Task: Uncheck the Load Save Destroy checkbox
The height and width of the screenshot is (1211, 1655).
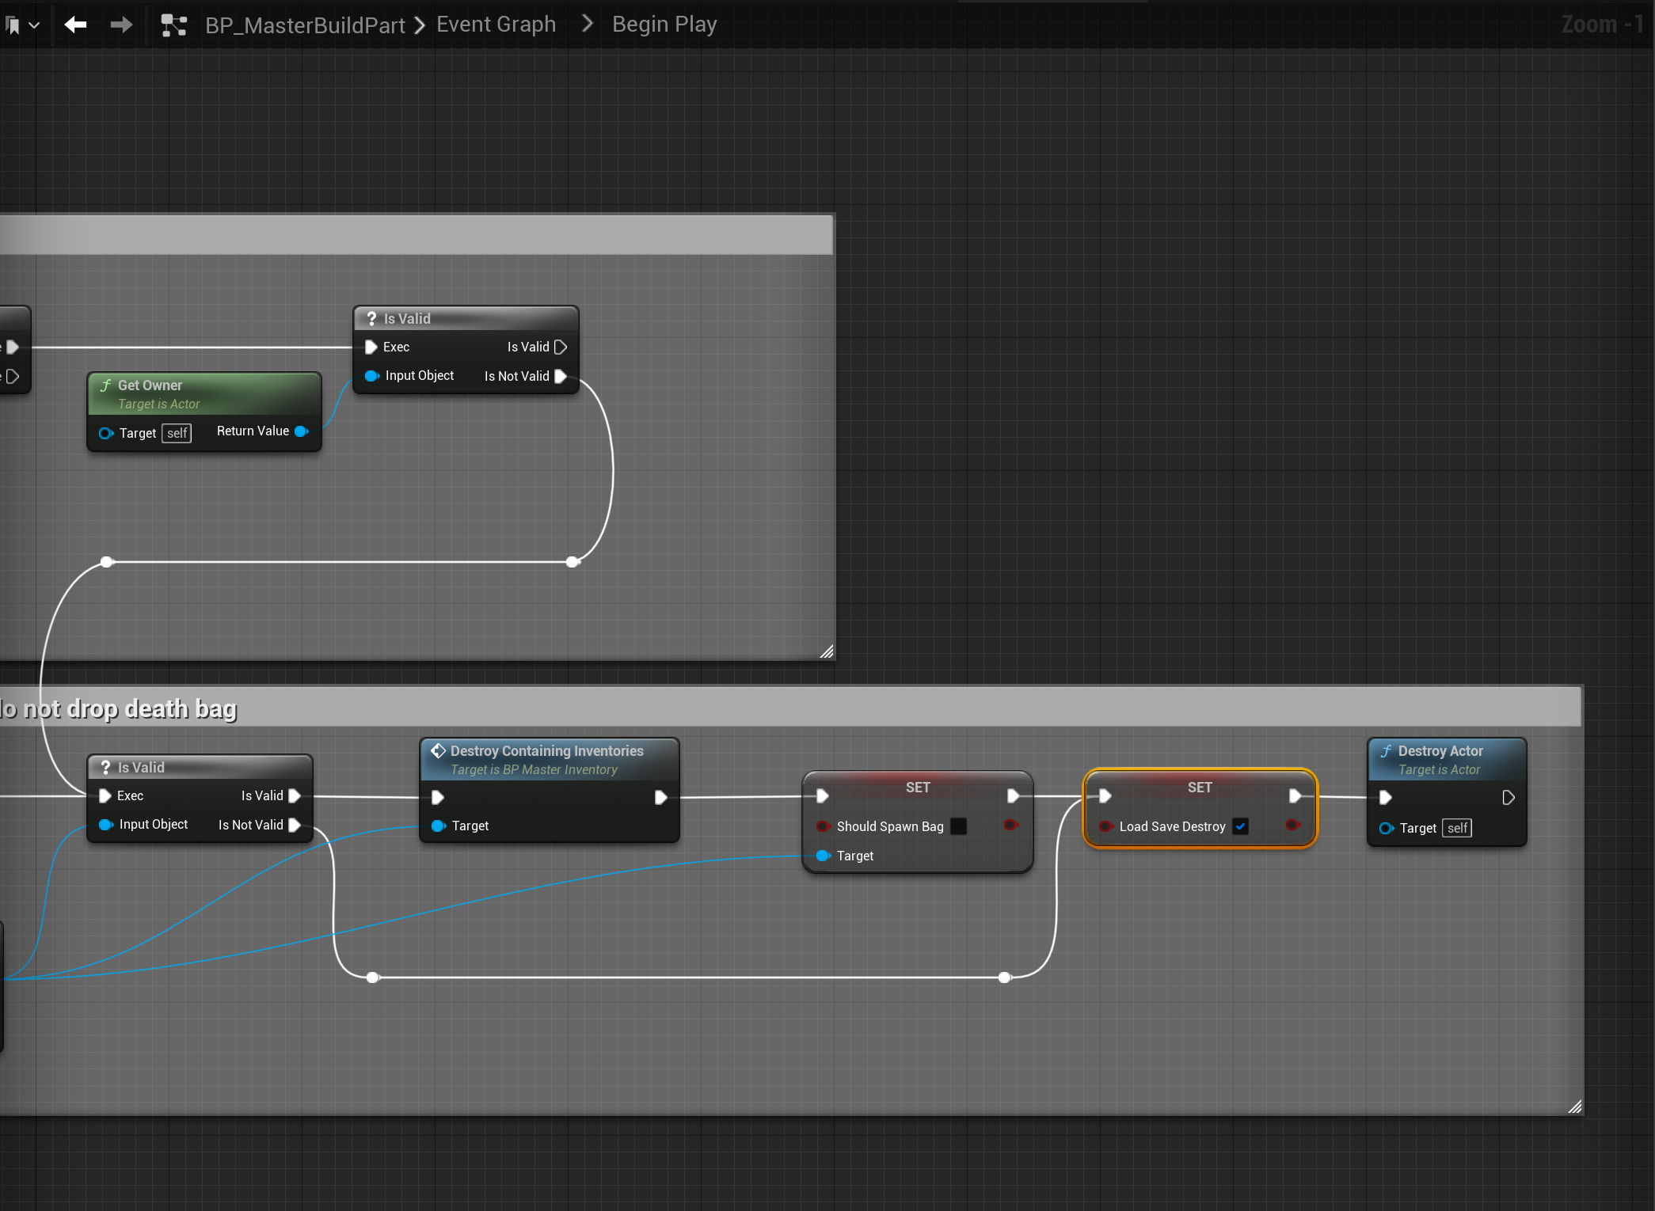Action: (x=1241, y=826)
